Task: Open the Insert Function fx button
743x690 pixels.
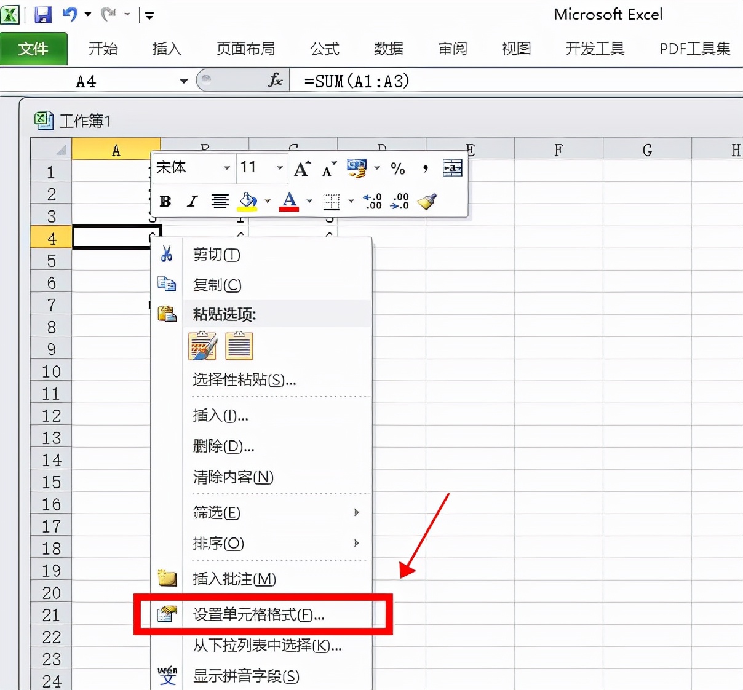Action: point(276,80)
